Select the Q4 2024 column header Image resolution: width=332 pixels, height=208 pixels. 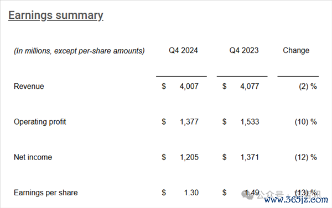coord(183,50)
